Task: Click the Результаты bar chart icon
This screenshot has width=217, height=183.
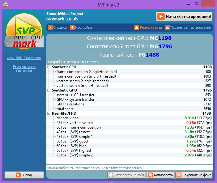Action: tap(136, 28)
